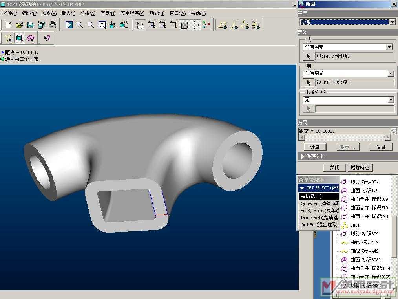
Task: Zoom in with the plus magnifier icon
Action: [x=80, y=25]
